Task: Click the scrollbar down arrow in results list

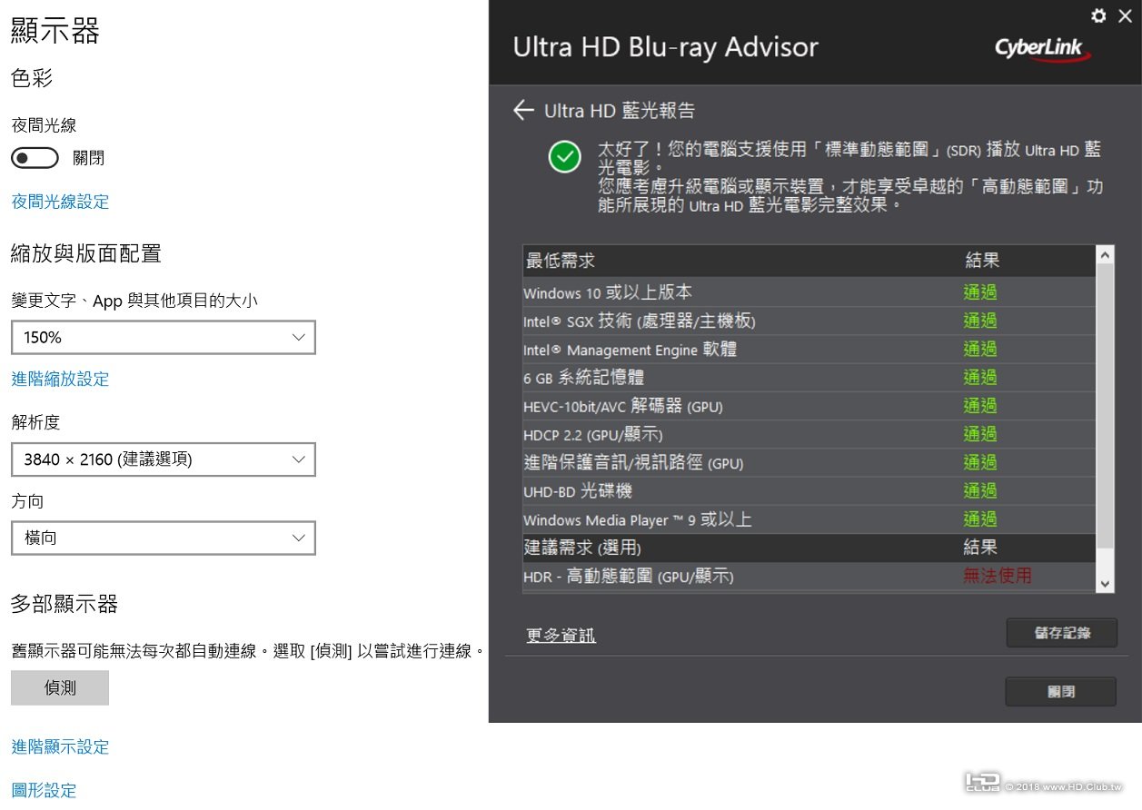Action: 1105,584
